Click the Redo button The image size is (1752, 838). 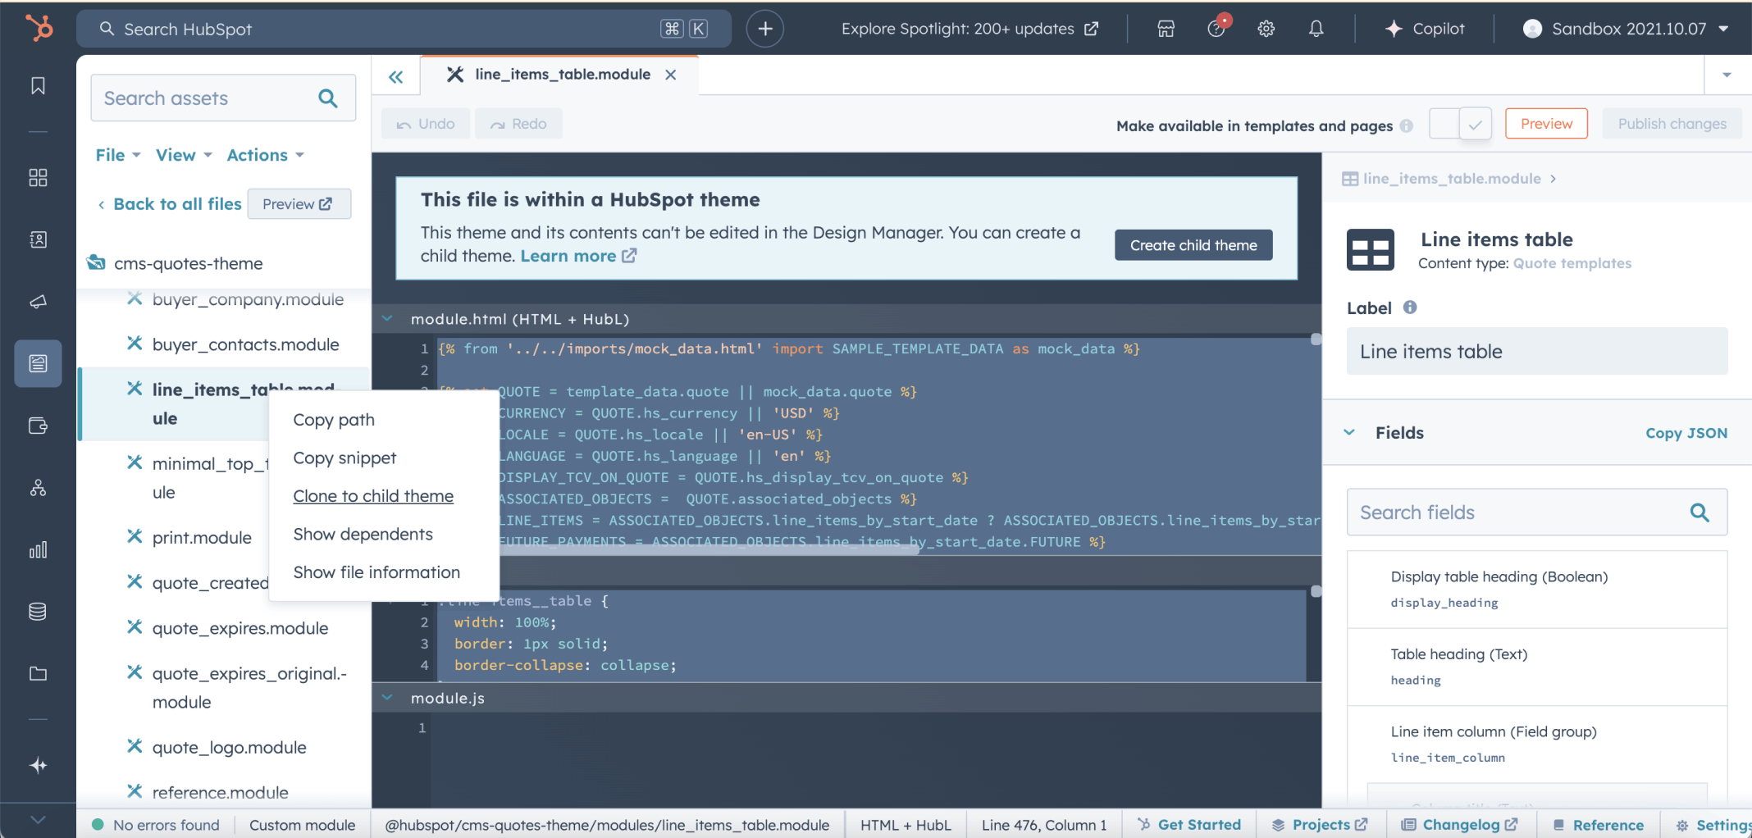point(518,124)
